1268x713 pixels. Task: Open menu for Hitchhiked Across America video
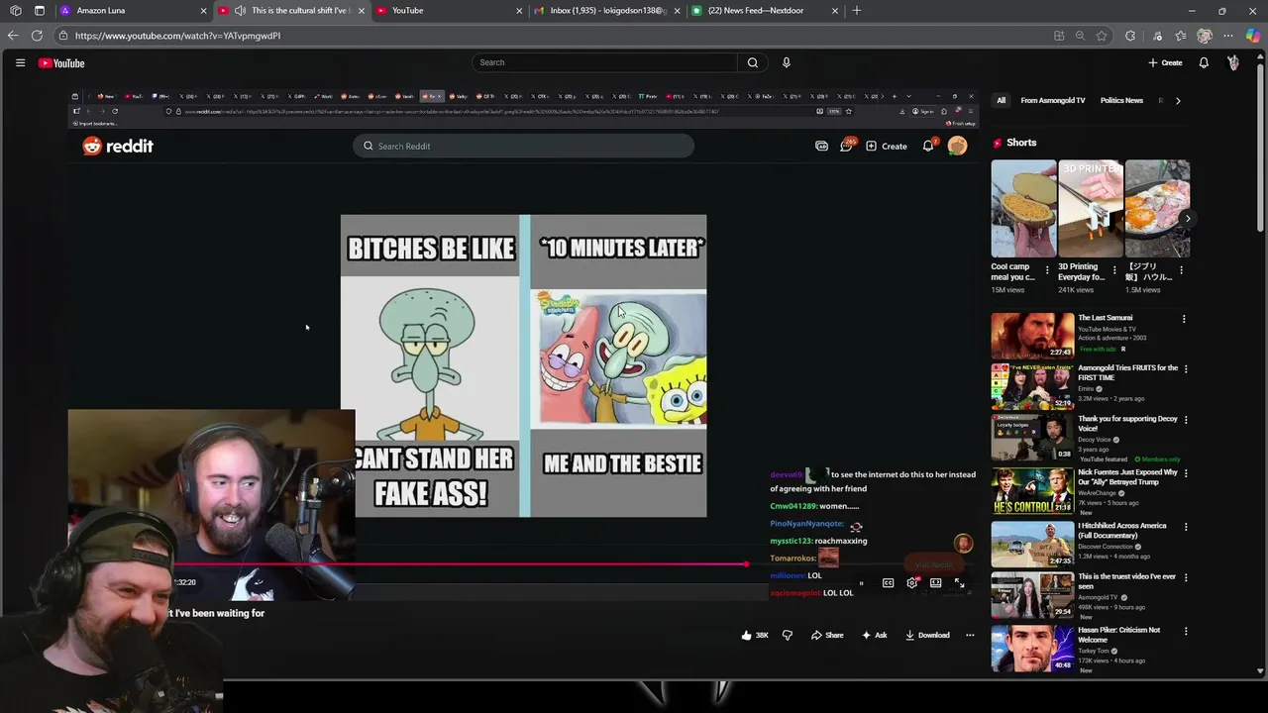[1186, 527]
